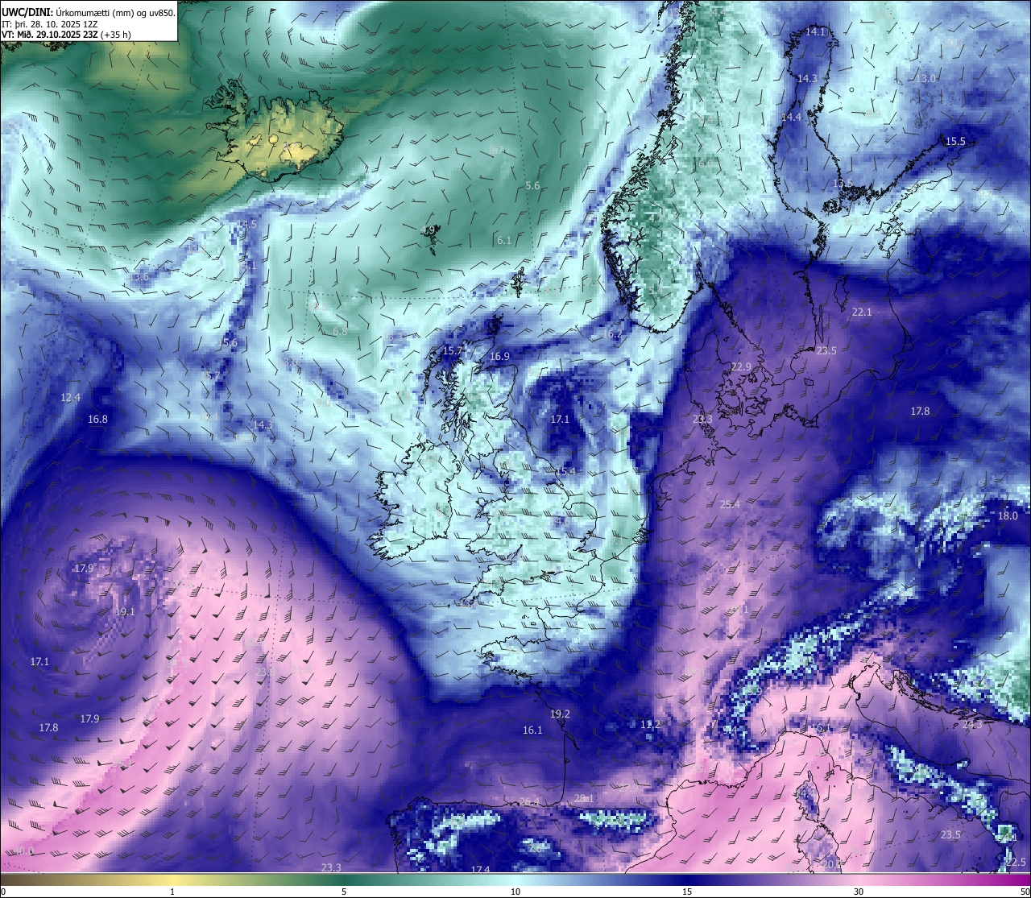Click the 16.8 value label
Viewport: 1031px width, 898px height.
pyautogui.click(x=98, y=419)
